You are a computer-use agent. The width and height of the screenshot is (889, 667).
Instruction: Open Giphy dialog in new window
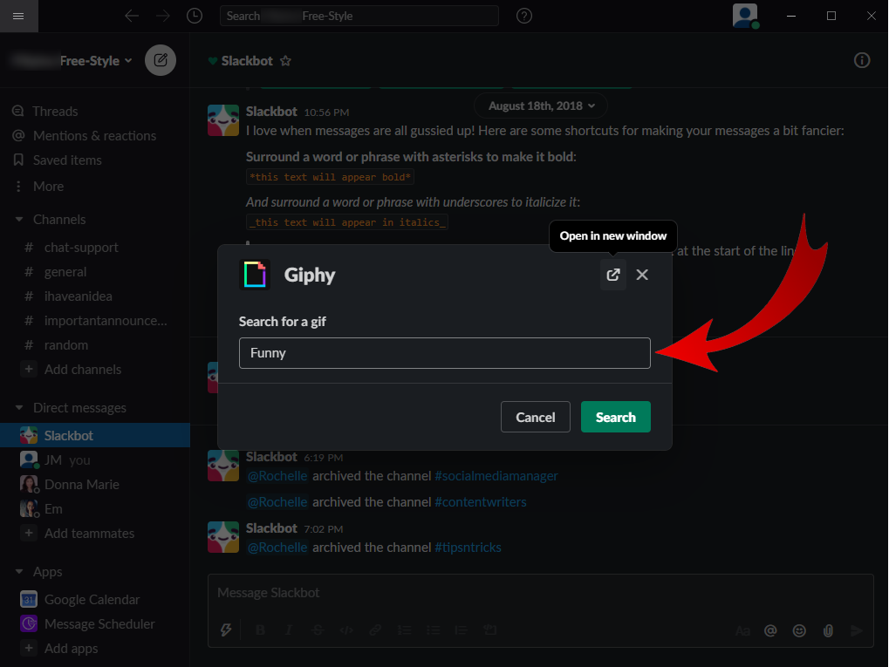(613, 275)
